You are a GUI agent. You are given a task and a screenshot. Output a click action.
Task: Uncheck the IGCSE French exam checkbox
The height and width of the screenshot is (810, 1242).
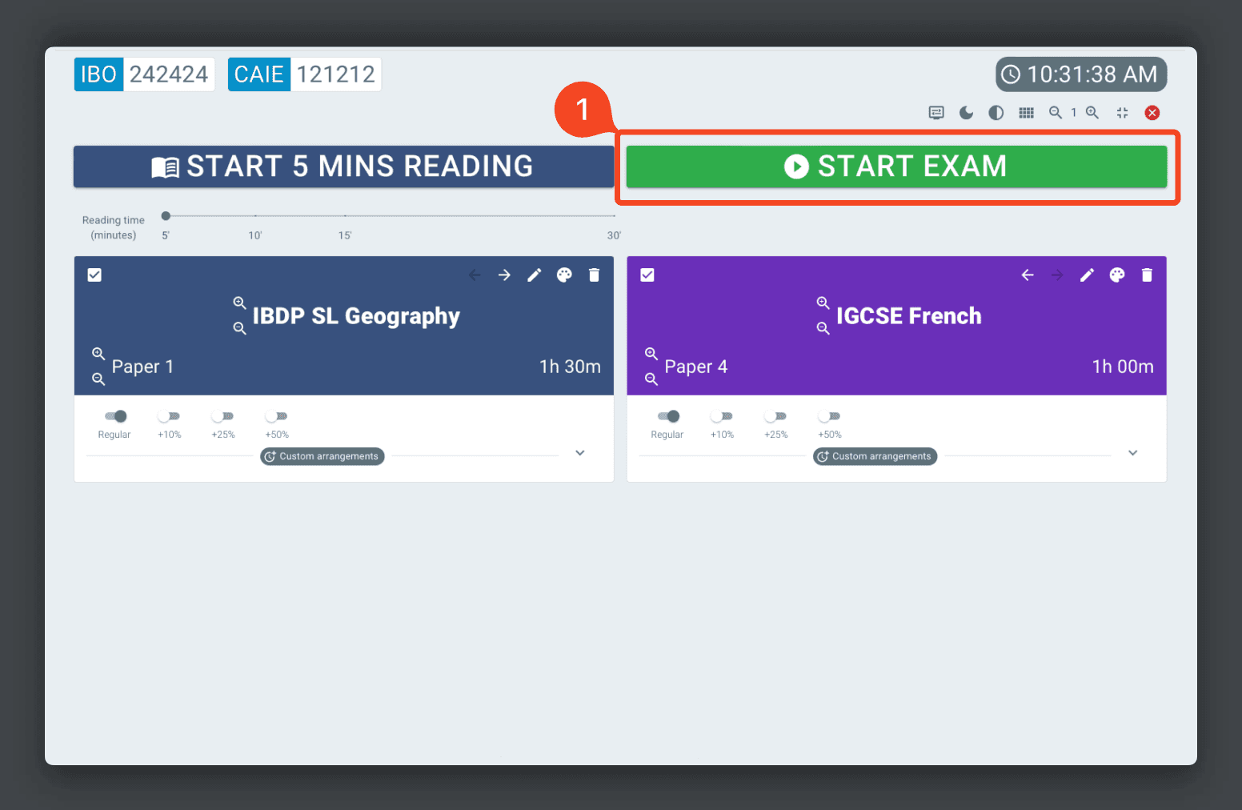point(647,275)
